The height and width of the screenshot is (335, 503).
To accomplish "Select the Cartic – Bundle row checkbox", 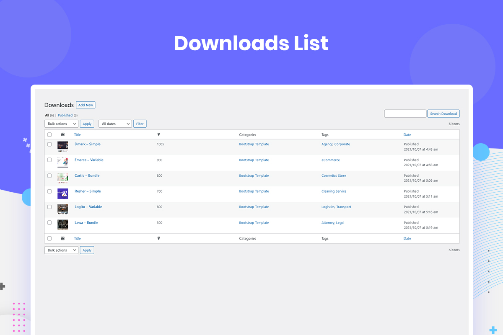I will (49, 176).
